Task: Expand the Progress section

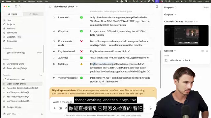Action: point(170,8)
